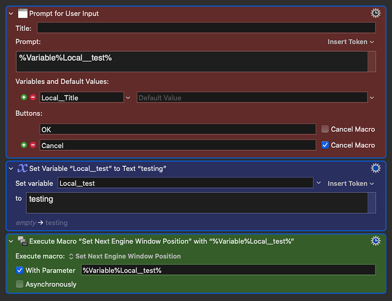Click green plus to add a variable row

[24, 98]
